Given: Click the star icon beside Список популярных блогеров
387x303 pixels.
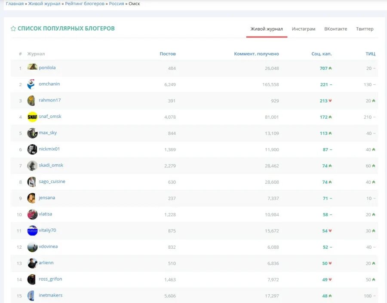Looking at the screenshot, I should pyautogui.click(x=13, y=29).
